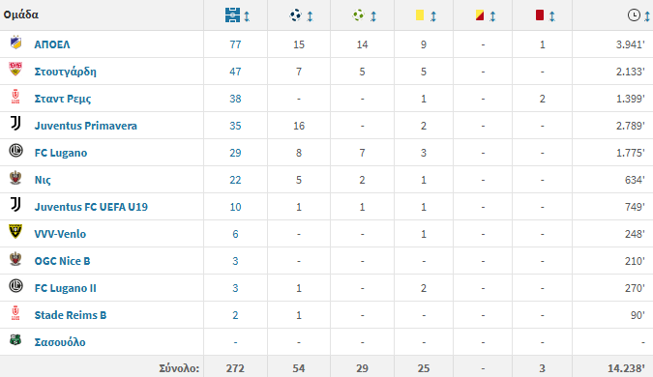Open 47 appearances for Στουτγάρδη

pyautogui.click(x=235, y=72)
